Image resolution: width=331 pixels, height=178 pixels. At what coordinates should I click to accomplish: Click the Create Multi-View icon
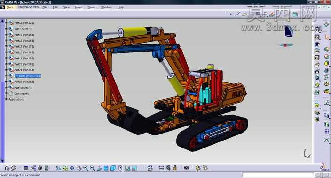[x=106, y=168]
